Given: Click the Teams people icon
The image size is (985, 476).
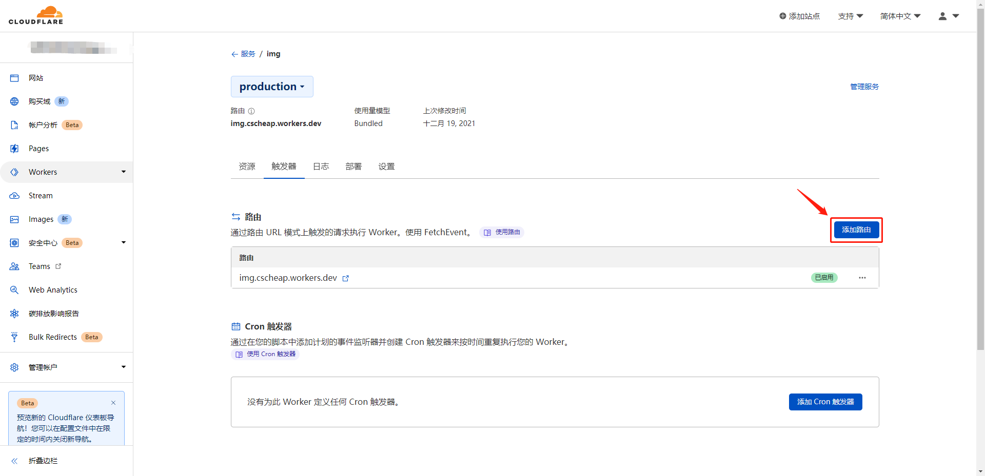Looking at the screenshot, I should point(14,266).
